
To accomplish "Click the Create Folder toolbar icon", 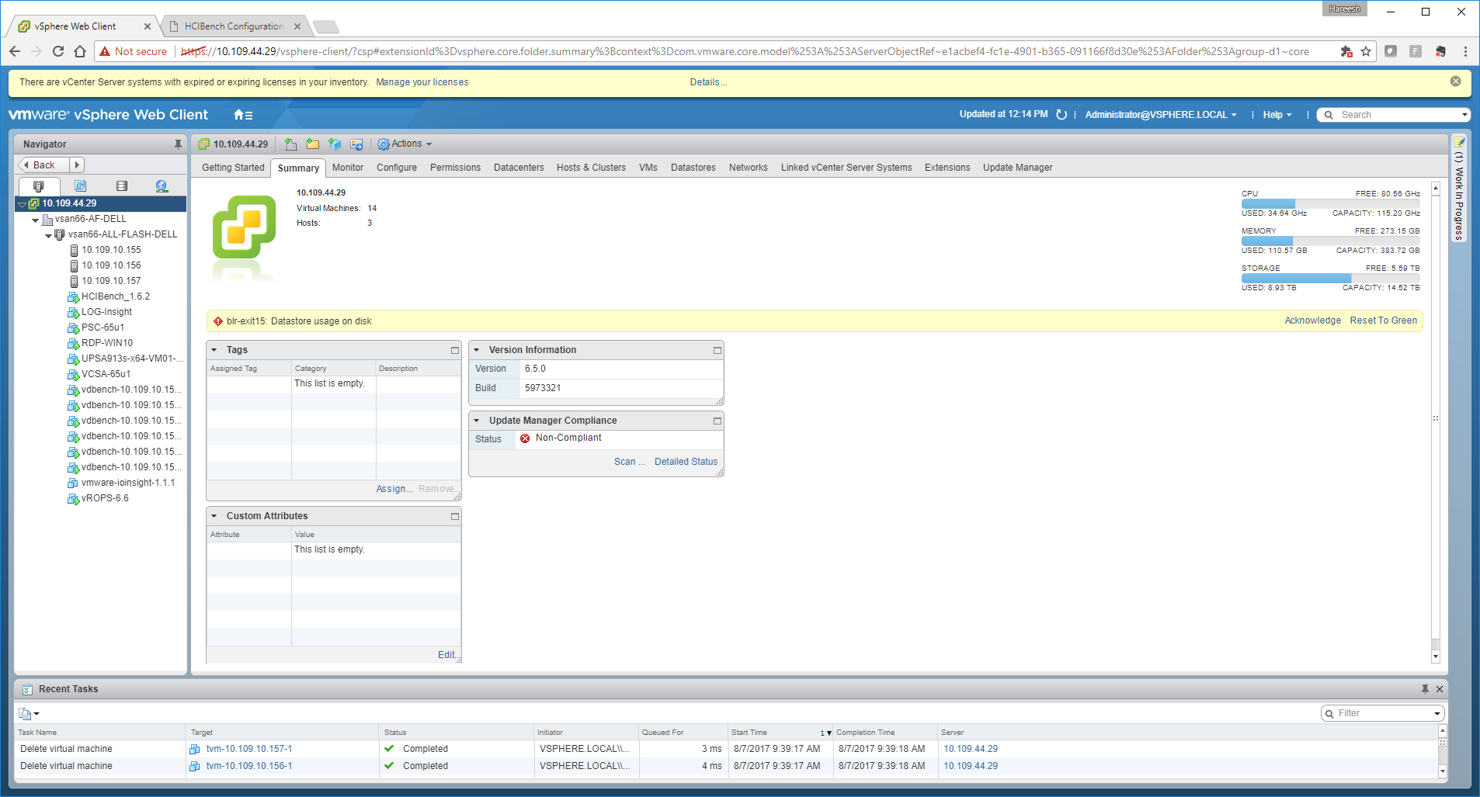I will [x=313, y=144].
